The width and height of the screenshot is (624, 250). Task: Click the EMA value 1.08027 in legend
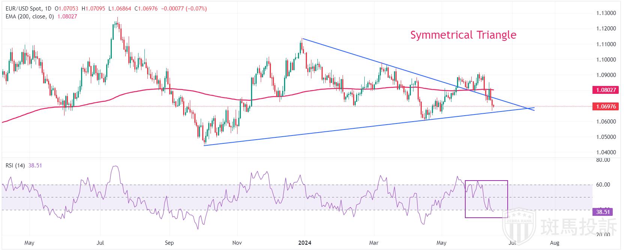click(x=67, y=17)
